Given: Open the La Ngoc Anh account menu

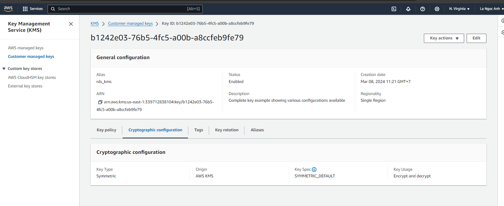Looking at the screenshot, I should click(491, 9).
